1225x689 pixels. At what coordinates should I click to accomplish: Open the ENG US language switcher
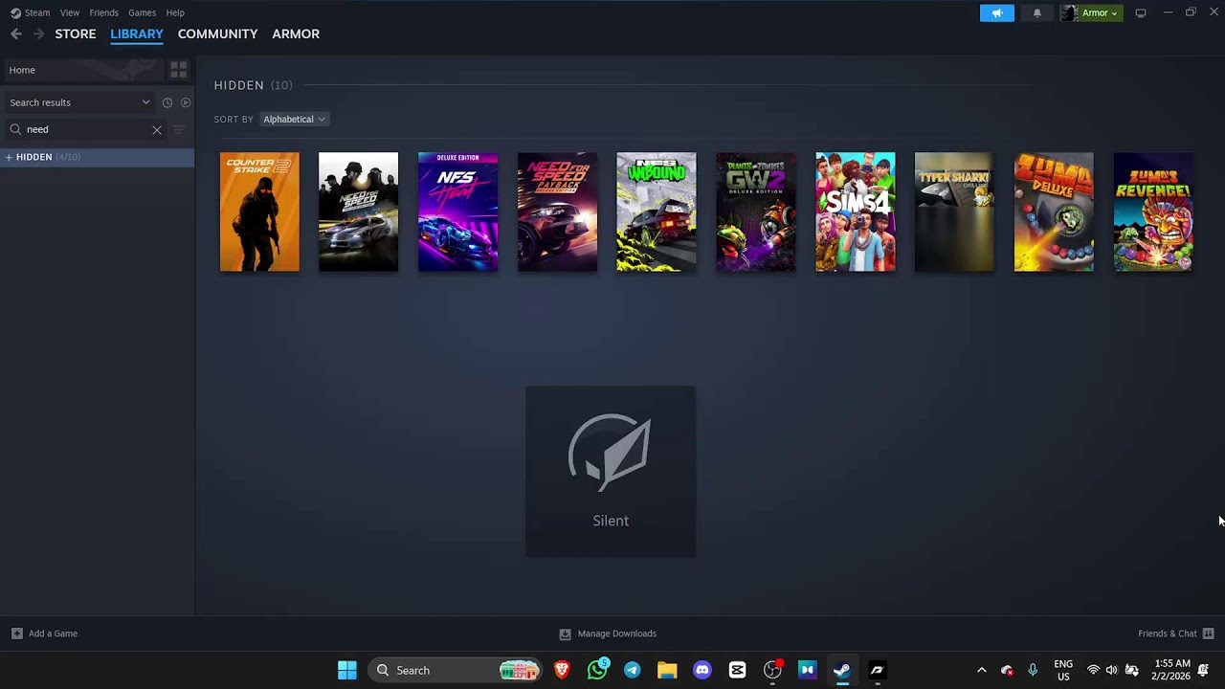[x=1063, y=670]
